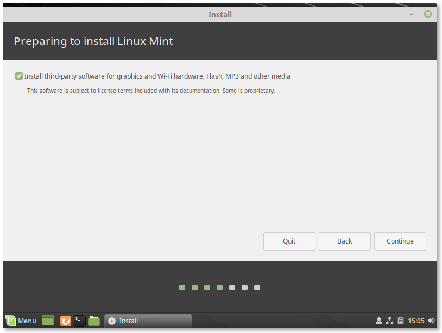Image resolution: width=442 pixels, height=333 pixels.
Task: Open the Terminal from the panel
Action: click(x=80, y=321)
